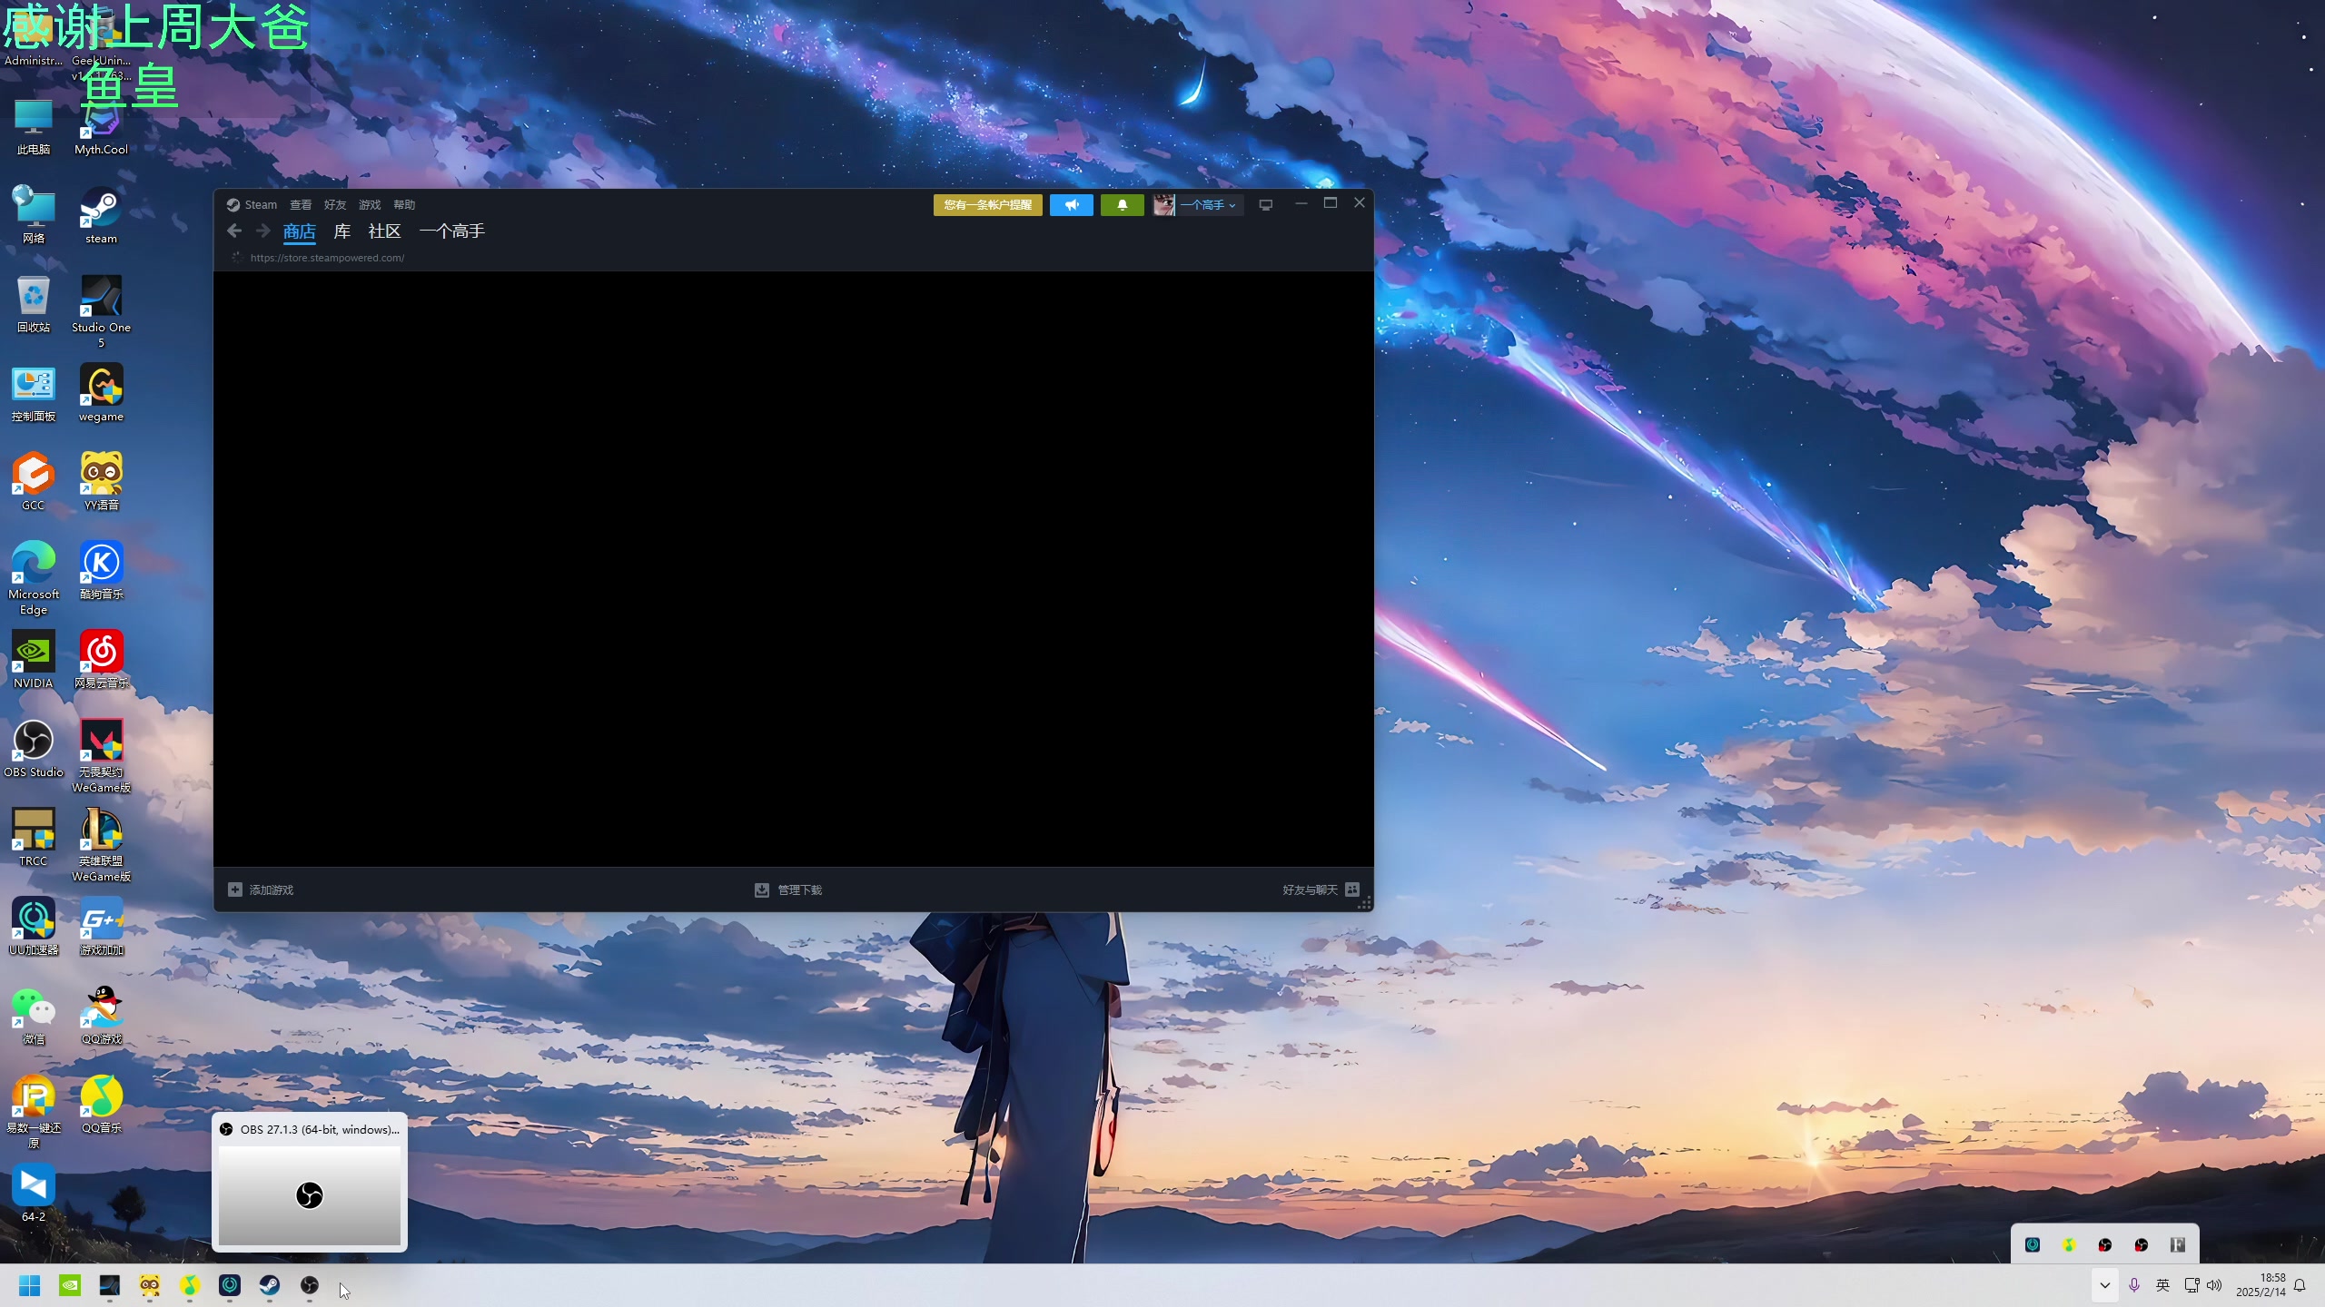Click the F icon in tray overflow

click(x=2178, y=1245)
